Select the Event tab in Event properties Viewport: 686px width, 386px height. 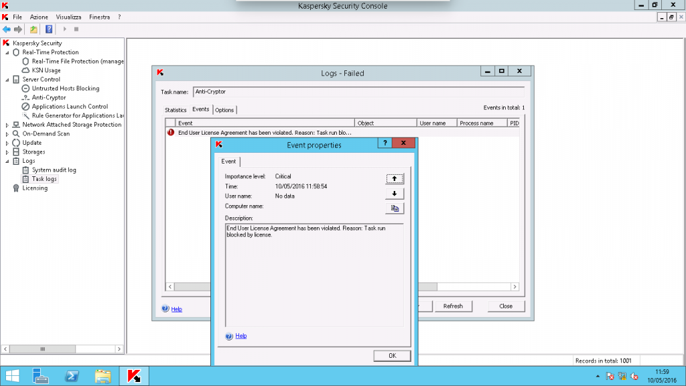(228, 162)
